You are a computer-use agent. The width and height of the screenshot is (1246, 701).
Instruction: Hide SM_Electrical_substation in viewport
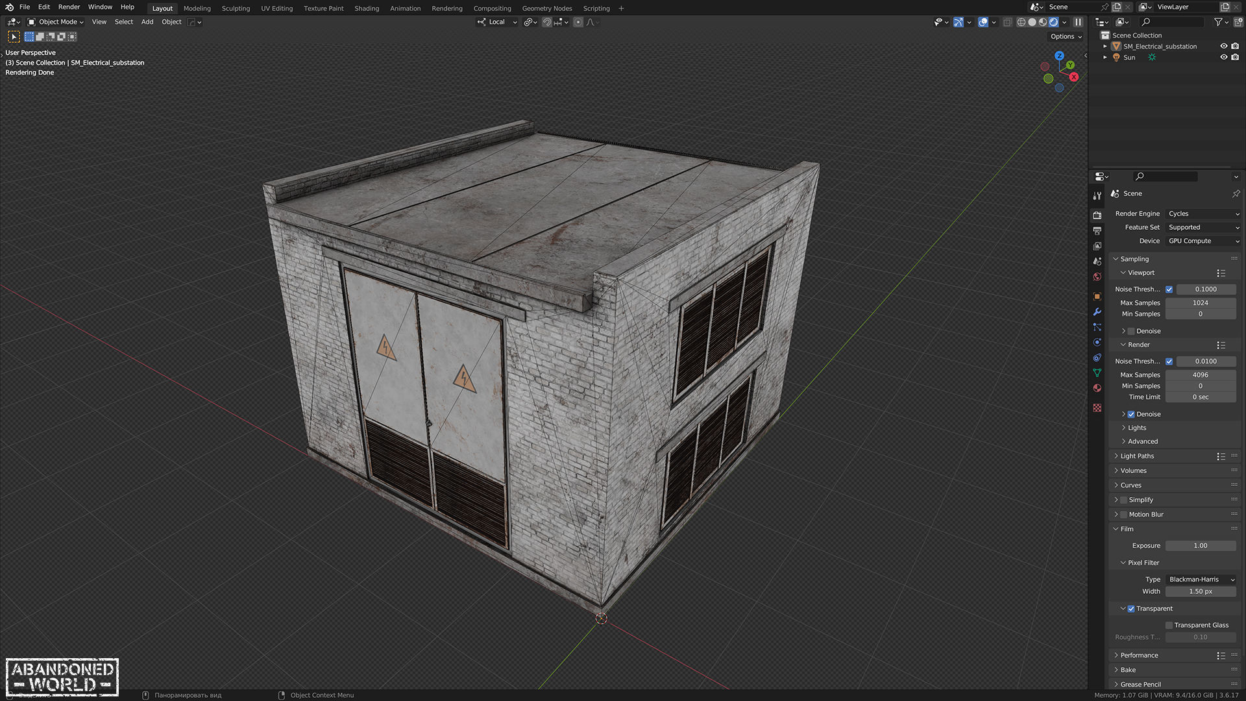click(x=1224, y=46)
